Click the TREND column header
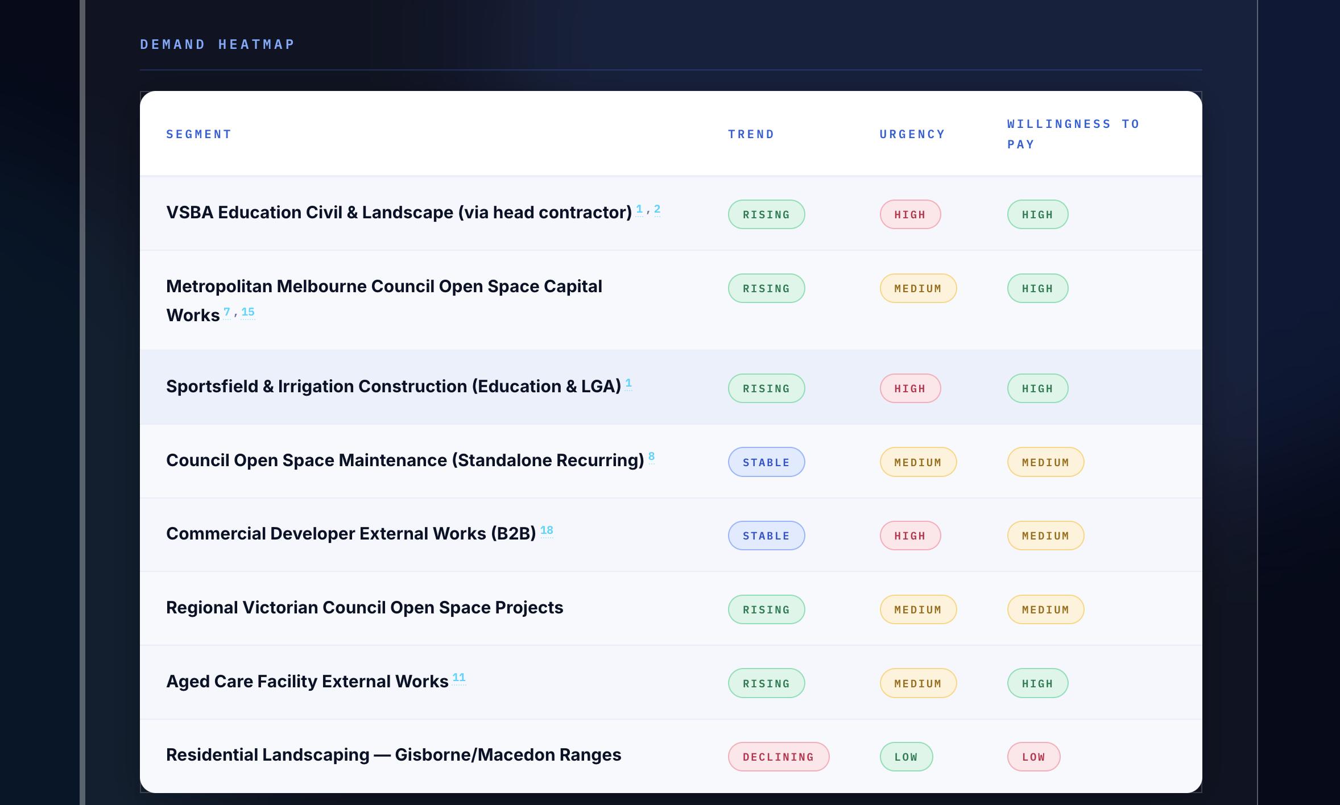 coord(751,134)
